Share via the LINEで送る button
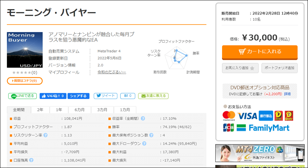The image size is (308, 168). point(22,96)
